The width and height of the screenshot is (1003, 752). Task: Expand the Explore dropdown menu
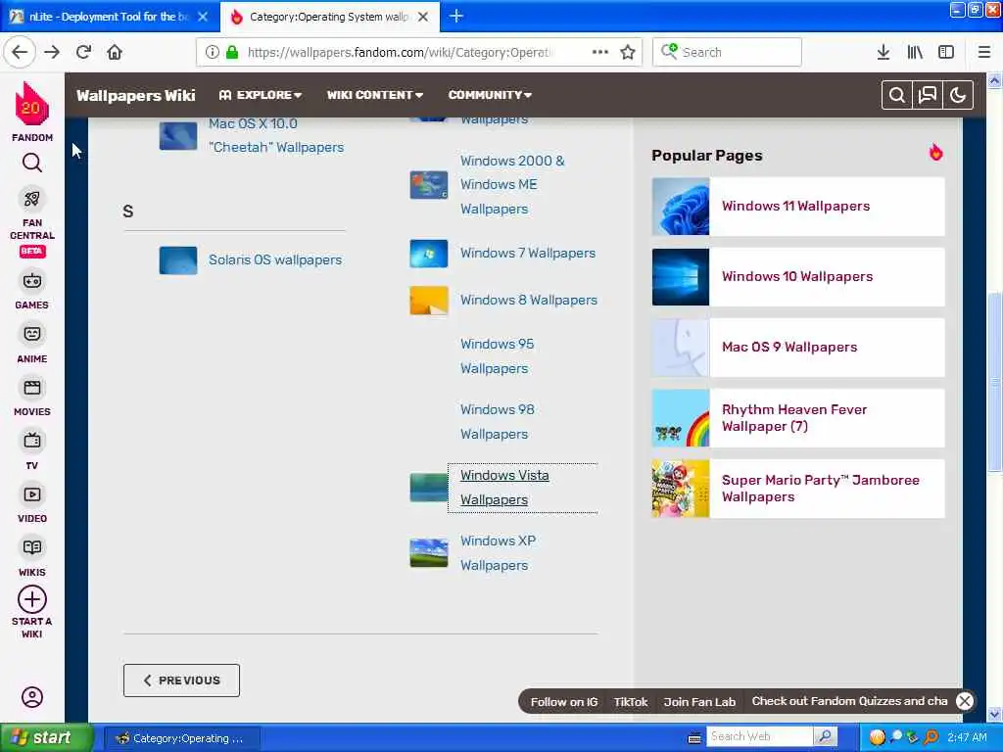coord(260,95)
